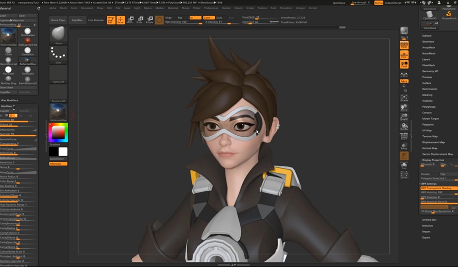The height and width of the screenshot is (267, 458).
Task: Toggle the Zsub button
Action: click(x=219, y=18)
